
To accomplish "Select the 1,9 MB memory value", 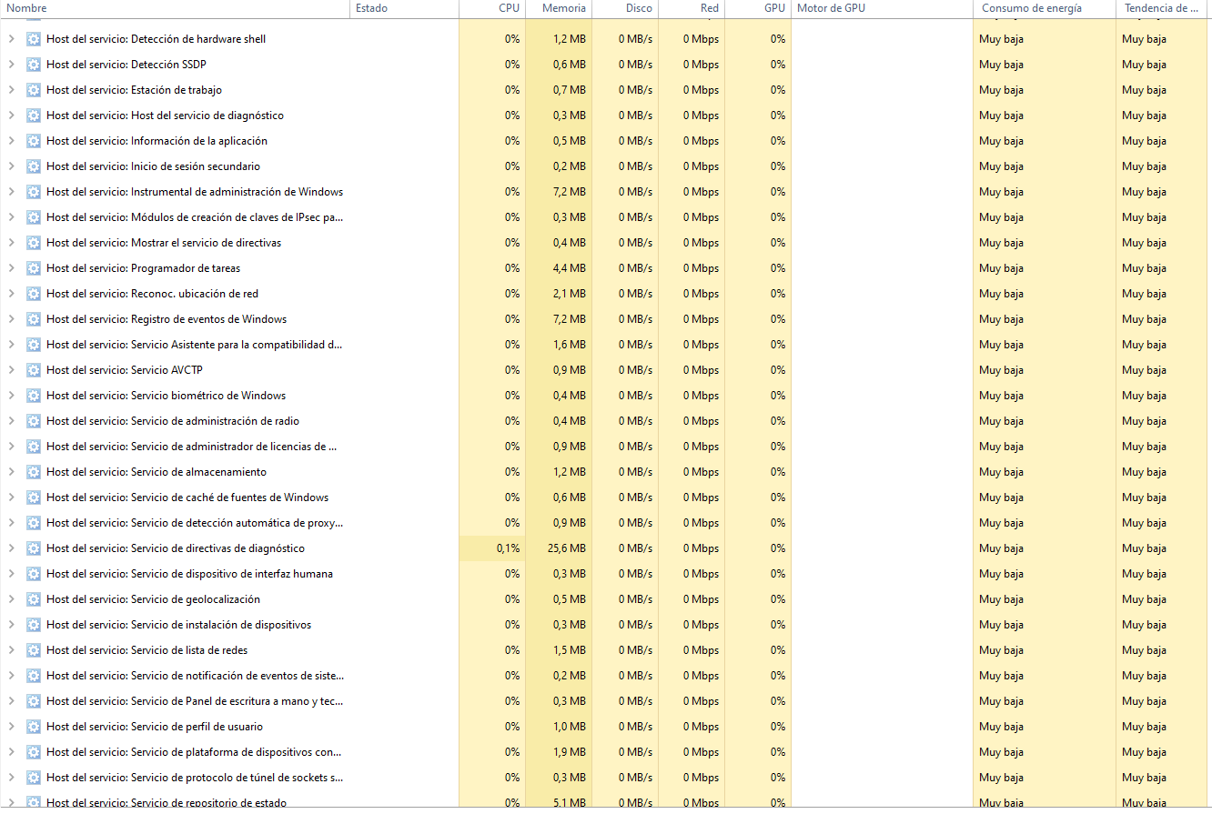I will coord(570,752).
